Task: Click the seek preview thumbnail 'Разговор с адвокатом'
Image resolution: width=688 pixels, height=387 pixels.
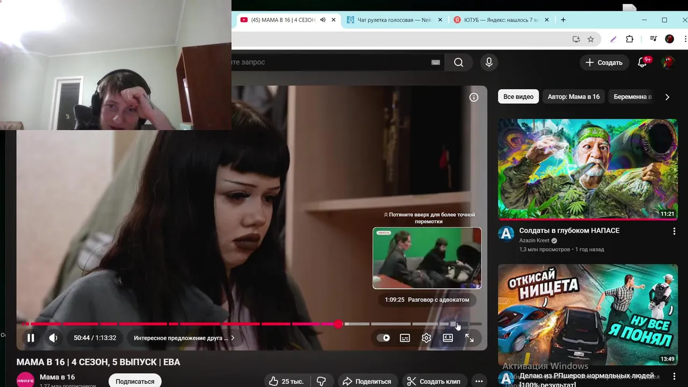Action: pyautogui.click(x=427, y=258)
